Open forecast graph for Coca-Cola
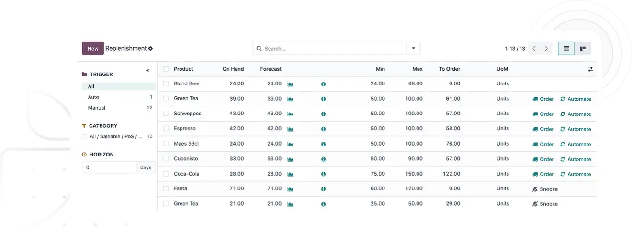 (290, 174)
